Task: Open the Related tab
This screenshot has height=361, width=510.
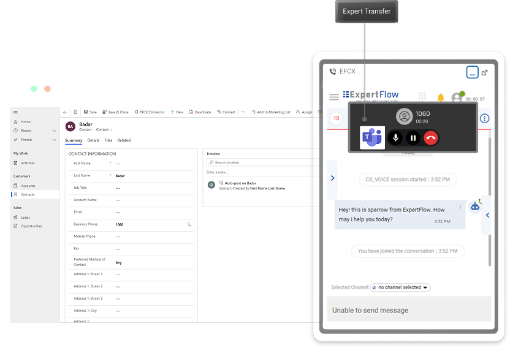Action: (x=124, y=140)
